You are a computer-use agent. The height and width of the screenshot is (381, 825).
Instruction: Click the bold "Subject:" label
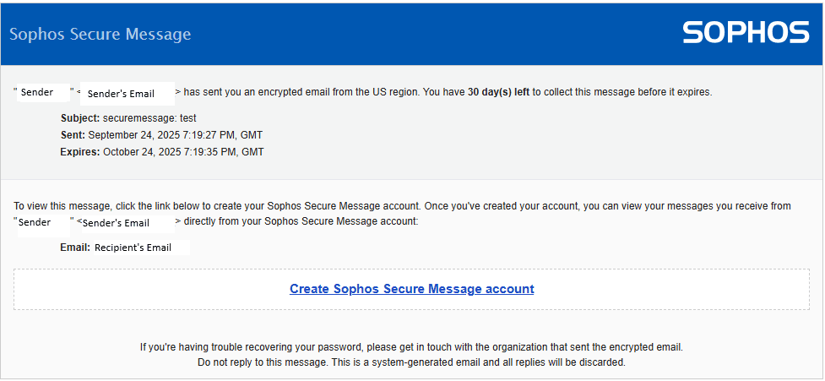click(x=81, y=118)
